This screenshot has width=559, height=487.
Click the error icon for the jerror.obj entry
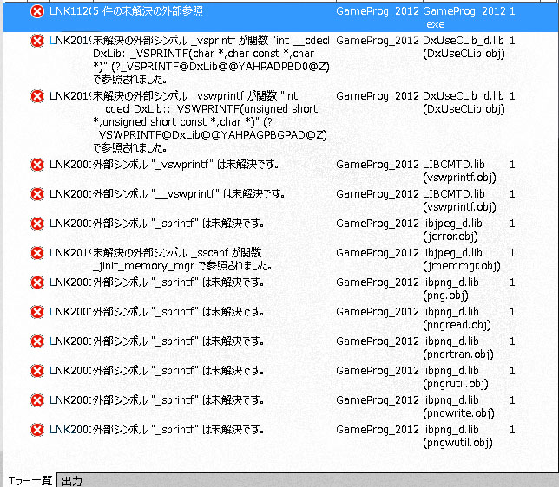[x=36, y=224]
